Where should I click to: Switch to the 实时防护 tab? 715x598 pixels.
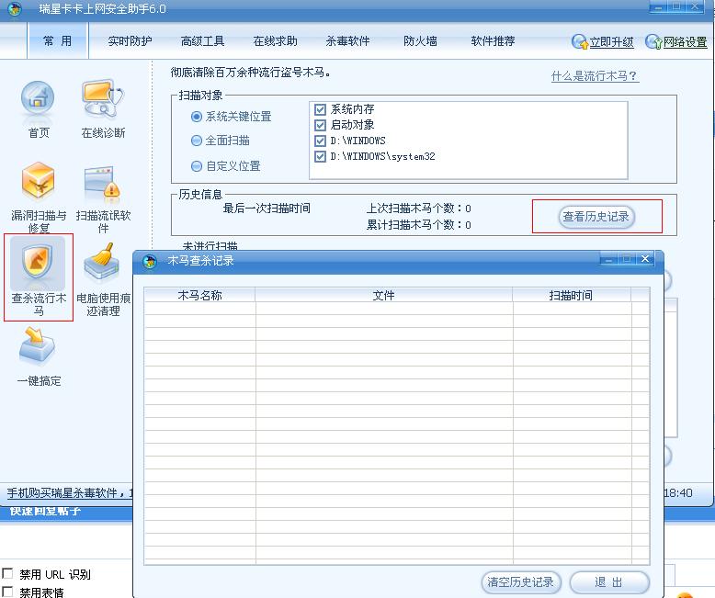click(130, 41)
